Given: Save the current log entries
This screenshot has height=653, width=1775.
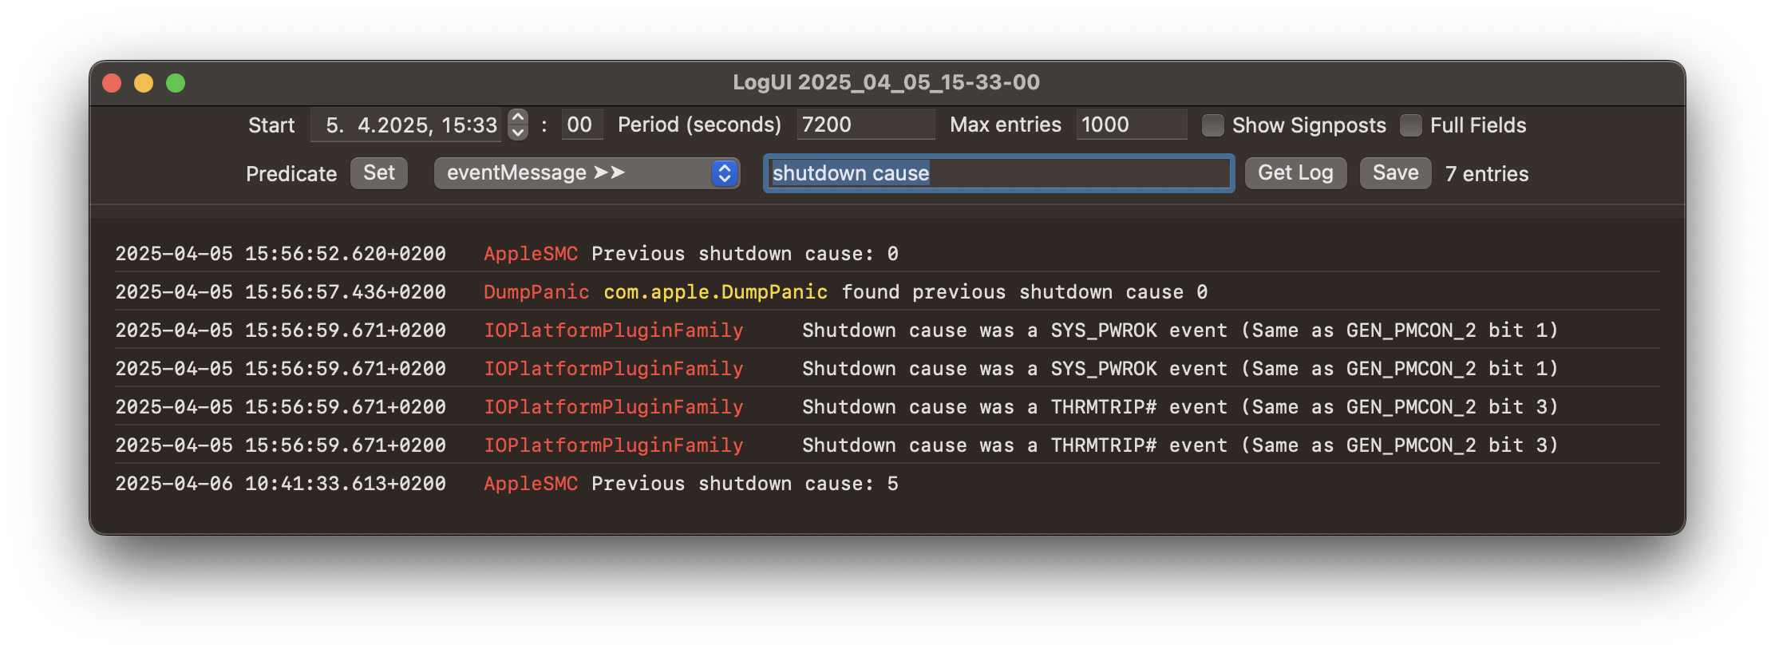Looking at the screenshot, I should (1395, 173).
